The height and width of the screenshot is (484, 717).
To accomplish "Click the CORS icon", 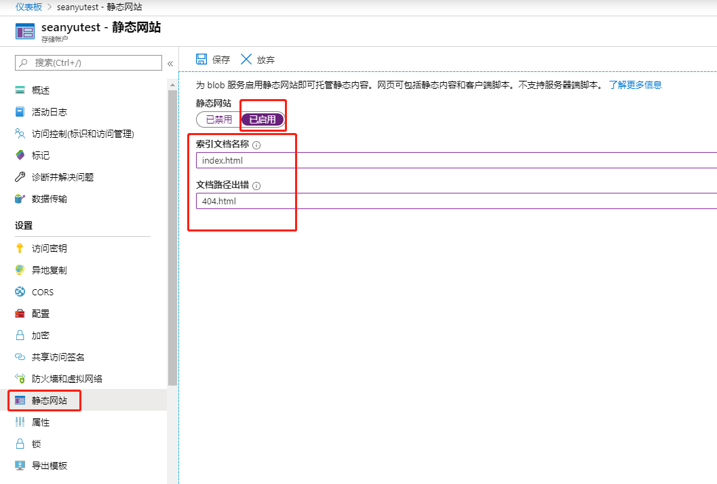I will 20,292.
